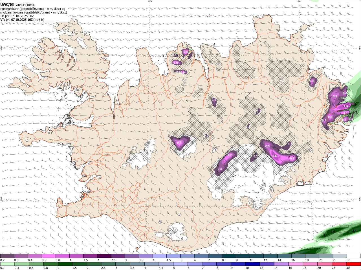
Task: Click the 0.8 value on the eastern snowfall patch
Action: click(x=330, y=117)
